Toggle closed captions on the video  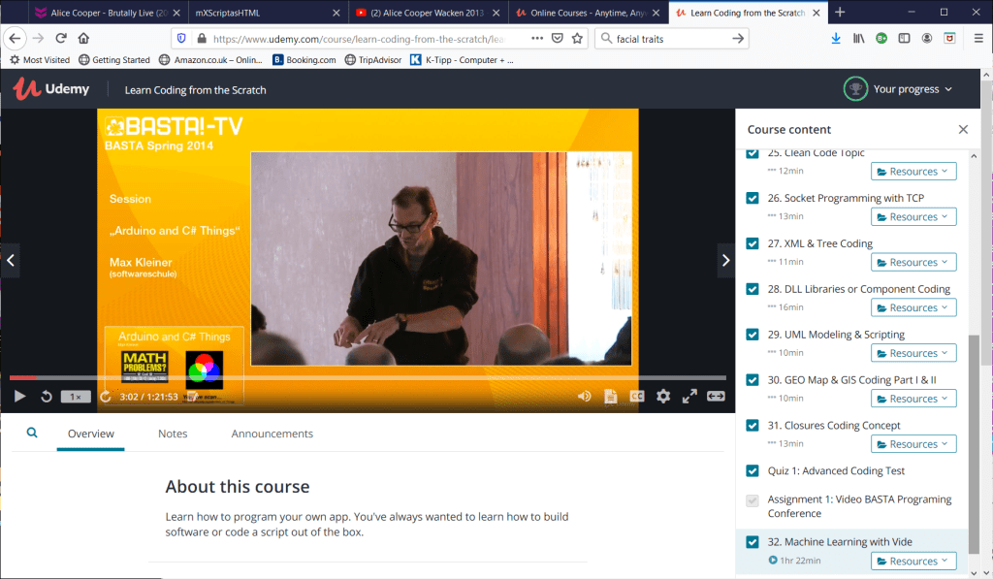[x=637, y=396]
